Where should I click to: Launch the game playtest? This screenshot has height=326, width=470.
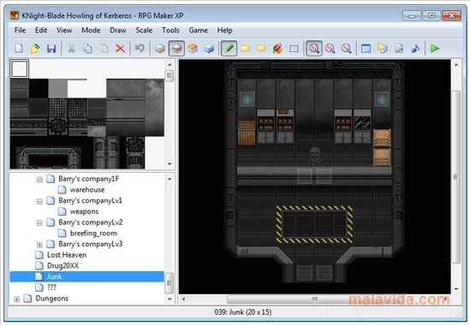pos(435,49)
